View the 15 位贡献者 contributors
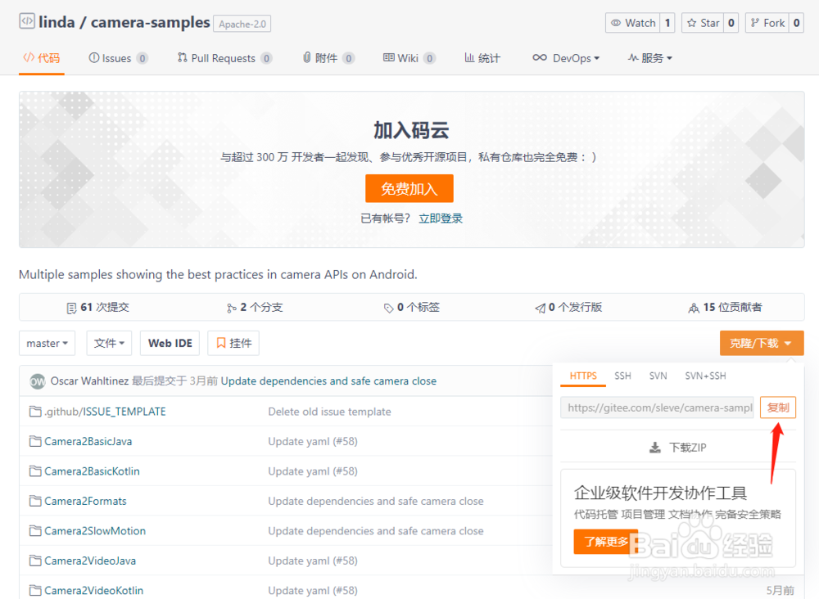The image size is (819, 599). [725, 308]
